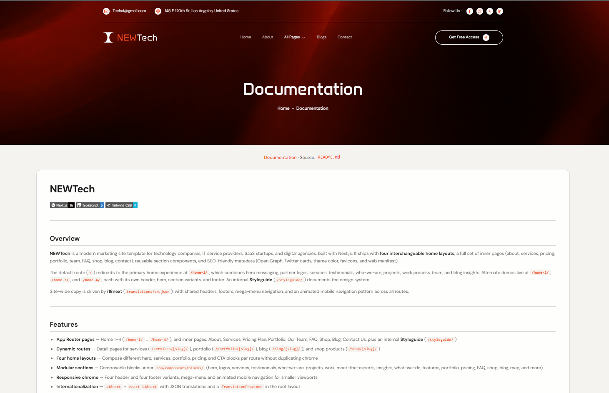Click the README.md source label
The width and height of the screenshot is (609, 393).
pos(329,157)
